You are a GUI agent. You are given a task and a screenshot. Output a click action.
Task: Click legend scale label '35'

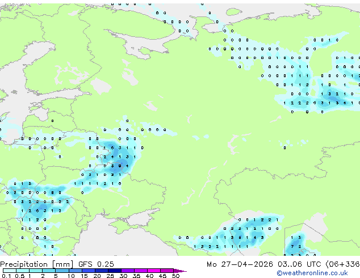click(x=136, y=276)
